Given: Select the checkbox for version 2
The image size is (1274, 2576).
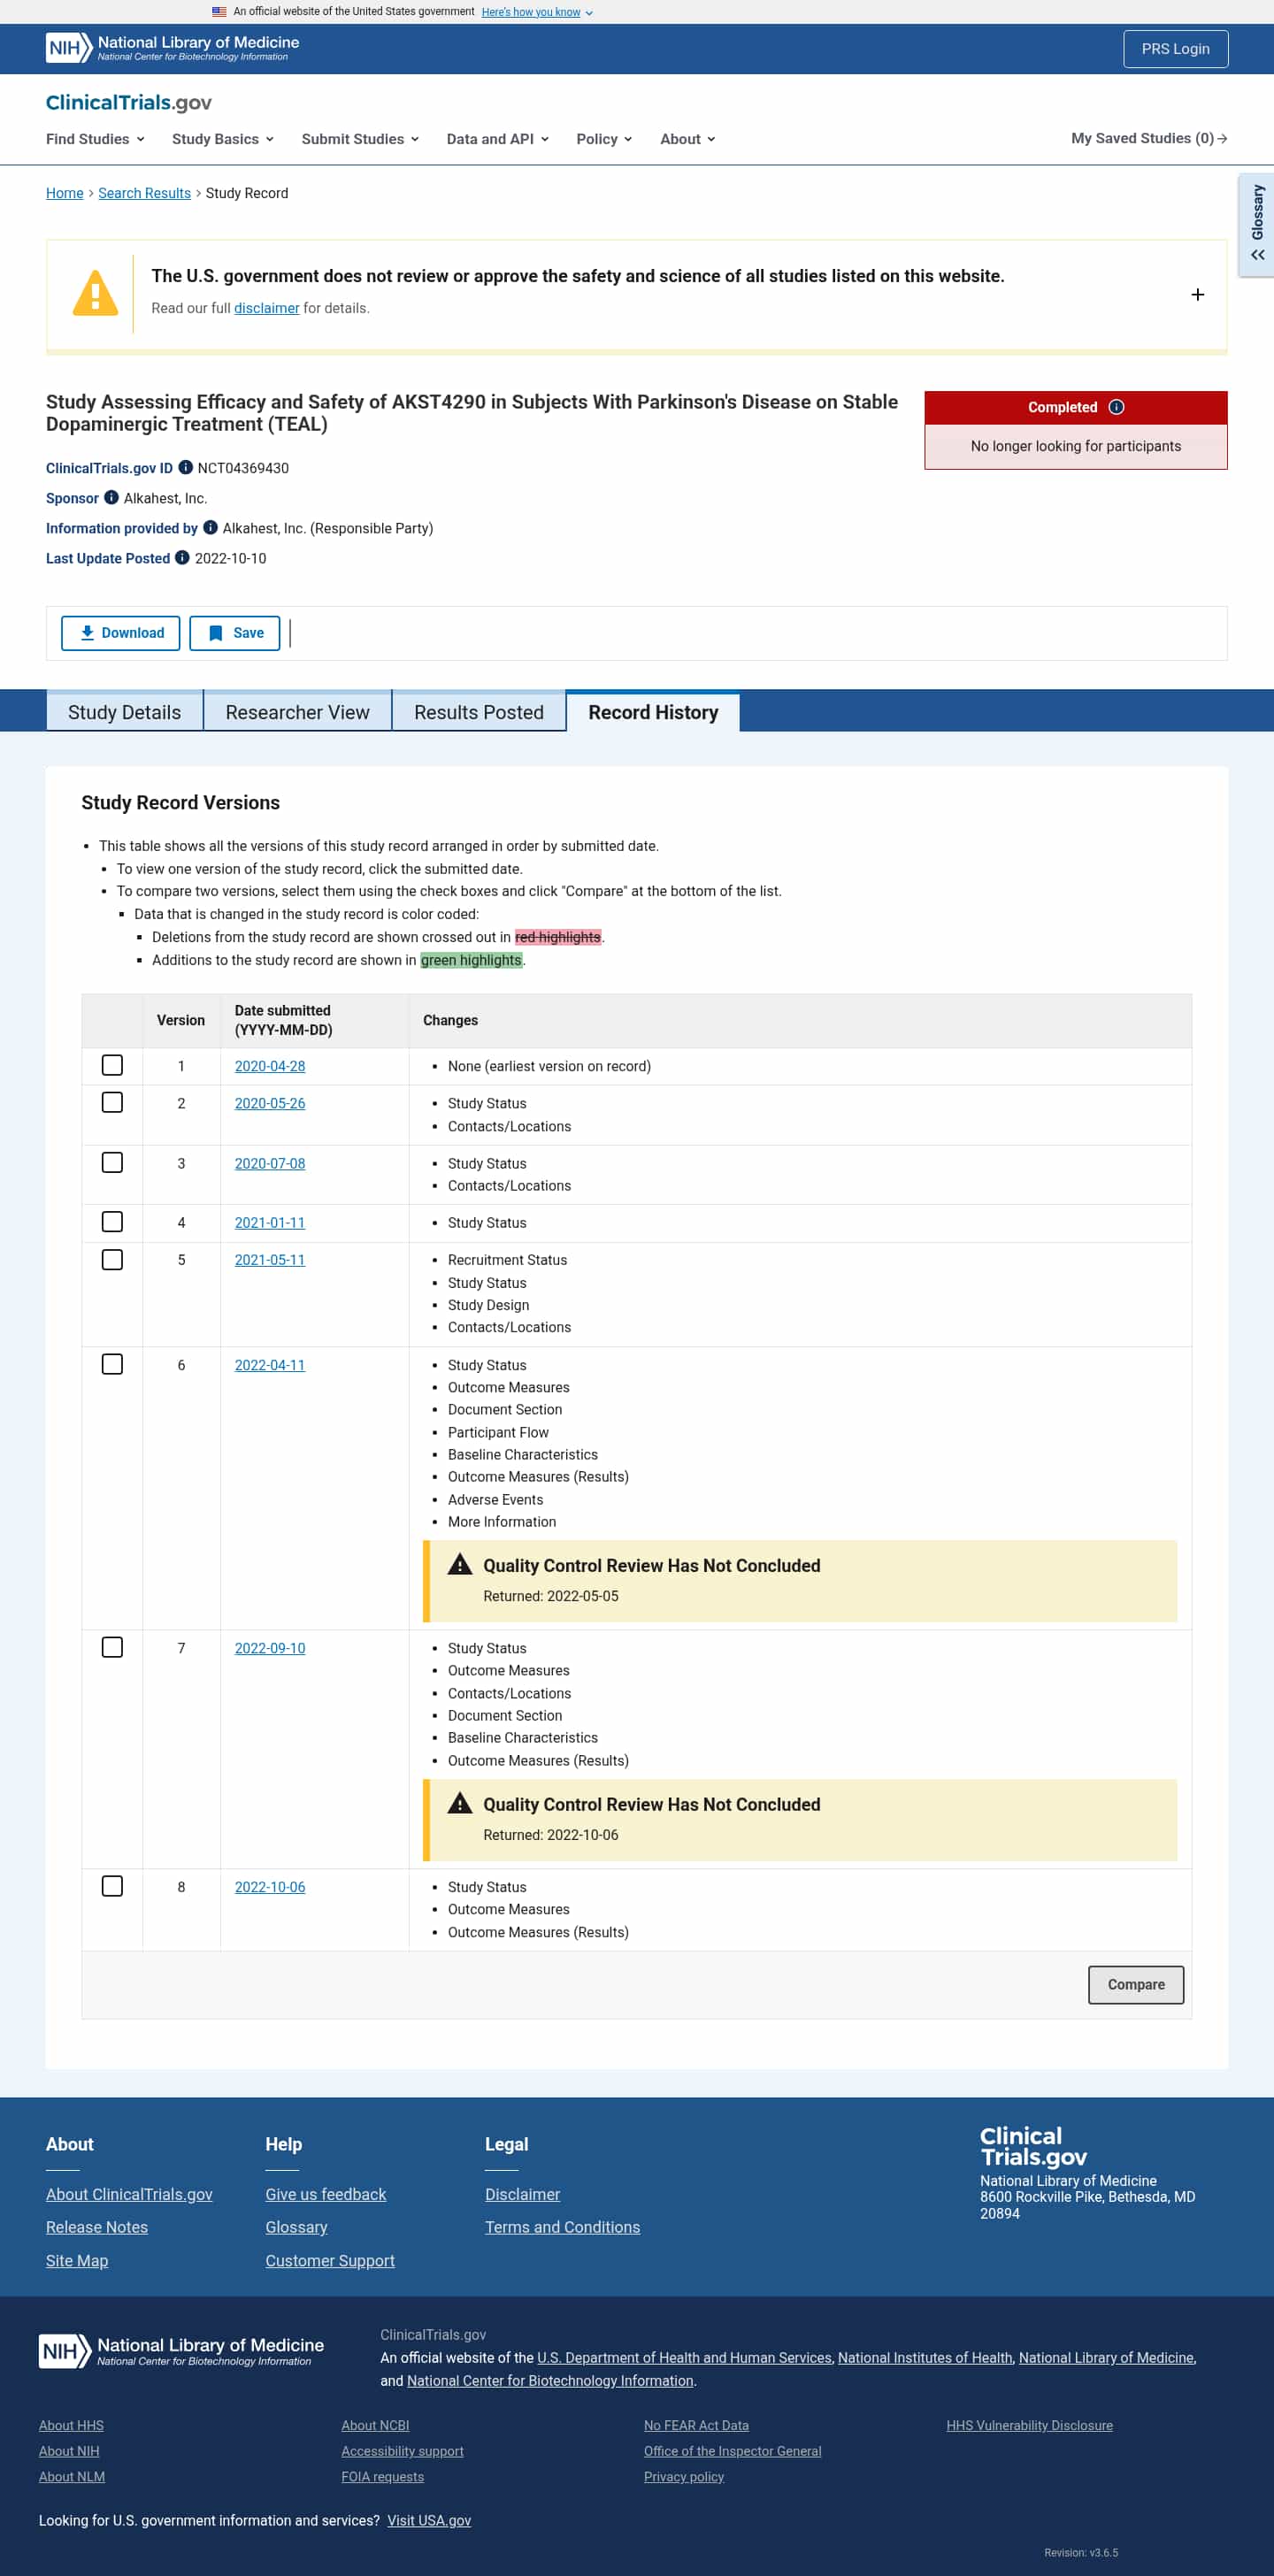Looking at the screenshot, I should [x=112, y=1103].
